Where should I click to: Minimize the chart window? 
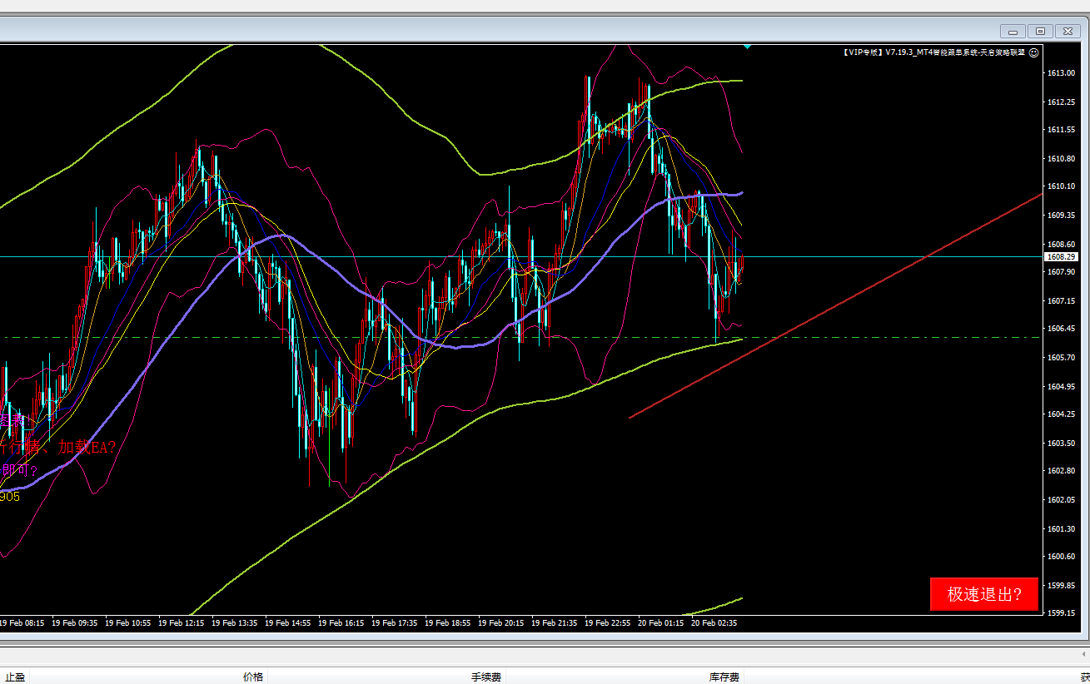(x=1013, y=31)
